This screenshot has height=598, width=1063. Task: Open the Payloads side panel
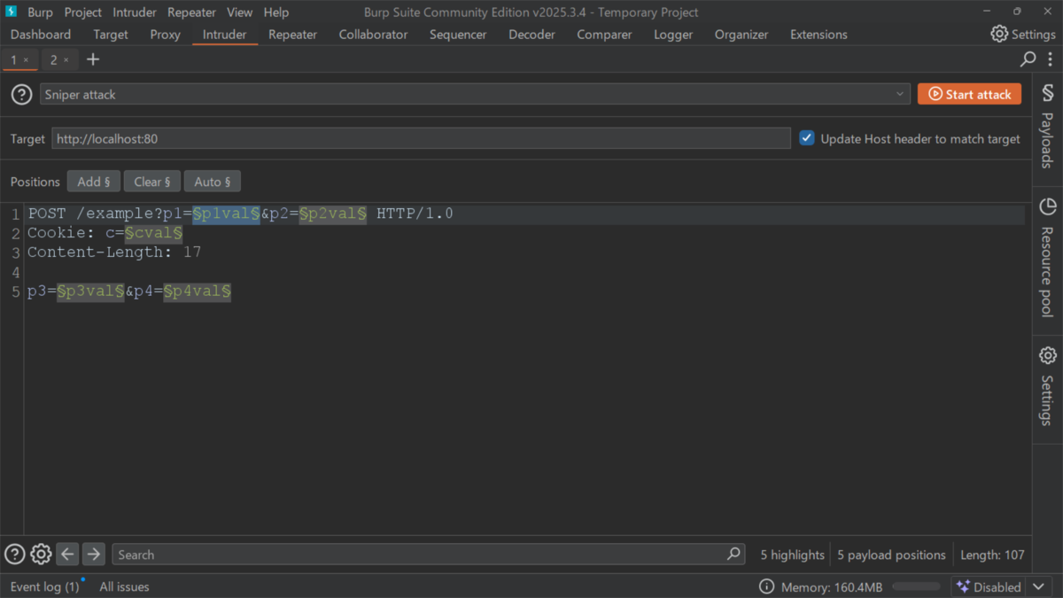[x=1047, y=126]
